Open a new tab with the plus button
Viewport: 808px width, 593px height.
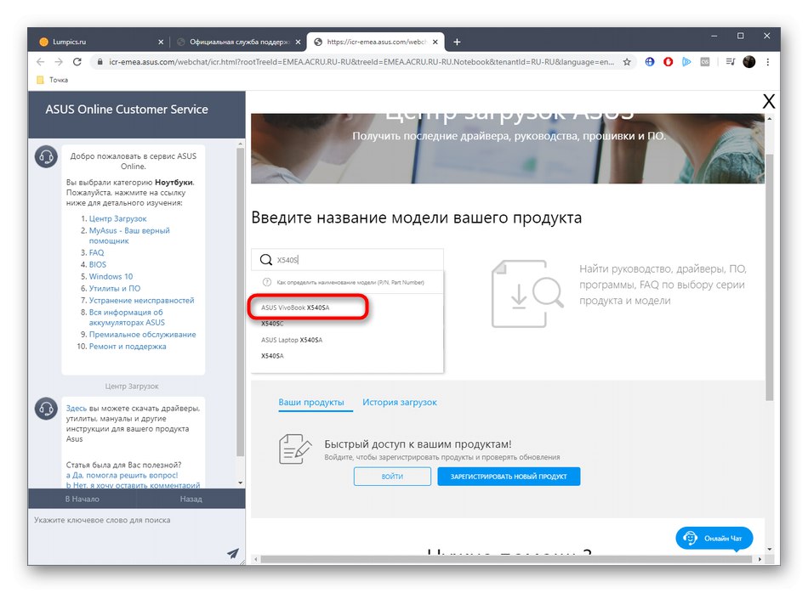[x=457, y=42]
